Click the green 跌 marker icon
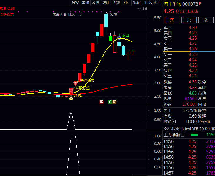Viewport: 215px width, 176px height. click(x=110, y=102)
